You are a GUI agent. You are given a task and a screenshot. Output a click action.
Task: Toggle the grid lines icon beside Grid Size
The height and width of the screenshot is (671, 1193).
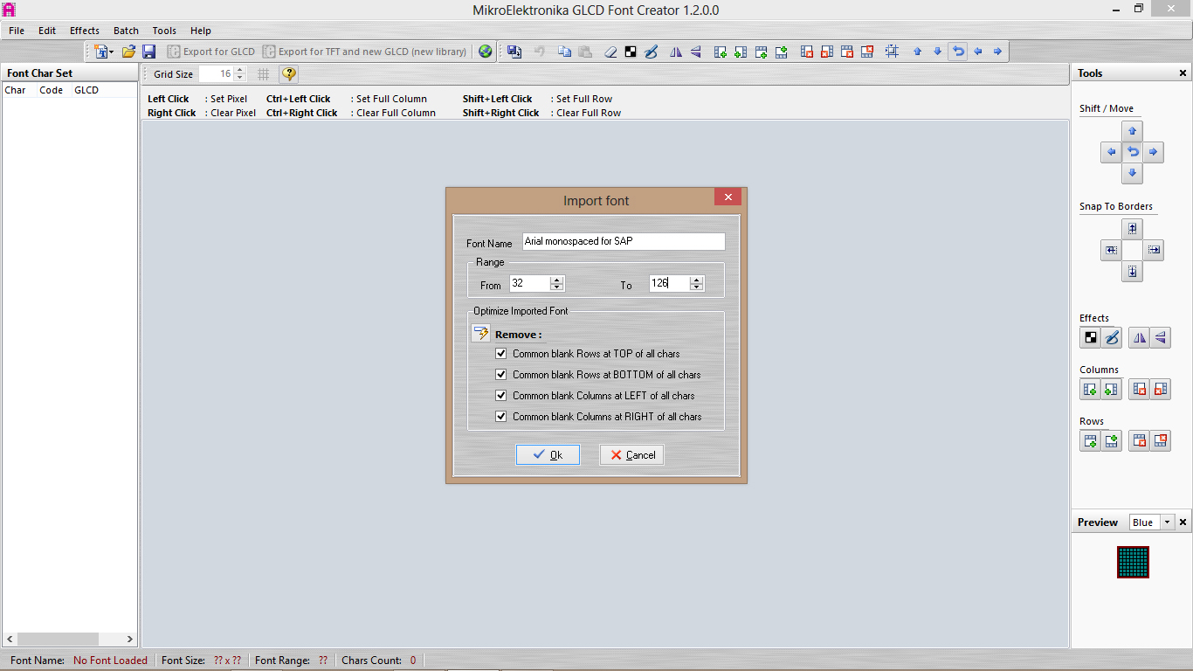[x=264, y=74]
